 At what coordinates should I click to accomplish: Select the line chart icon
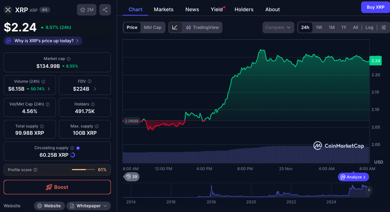pos(175,27)
